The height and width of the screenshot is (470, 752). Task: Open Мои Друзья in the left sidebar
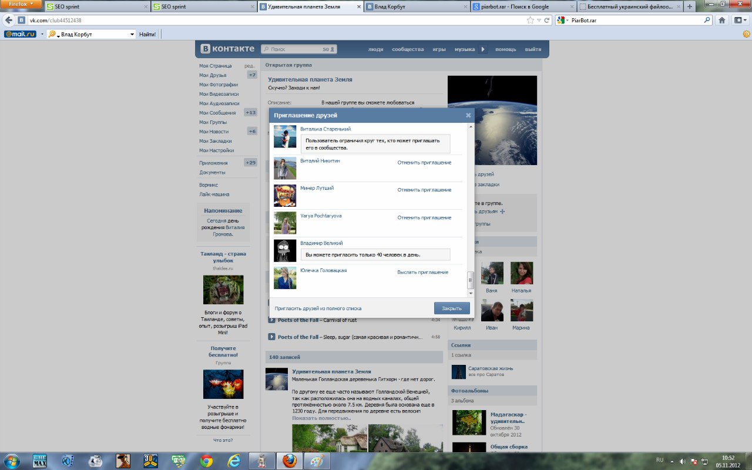point(213,75)
